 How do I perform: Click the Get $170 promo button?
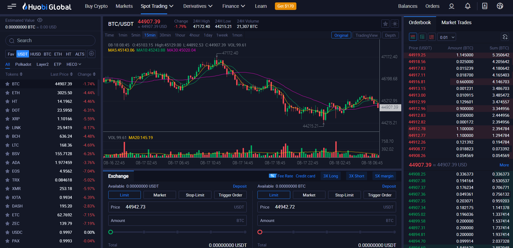[285, 6]
